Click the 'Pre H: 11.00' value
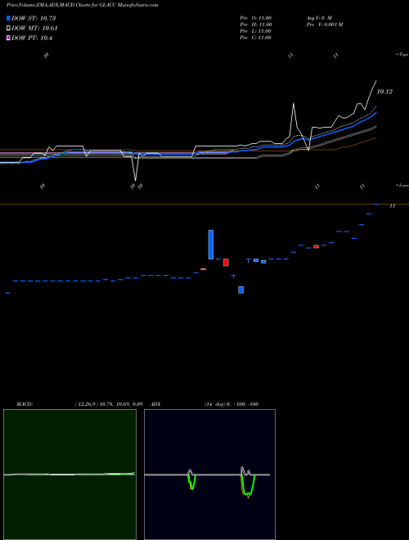409x540 pixels. pyautogui.click(x=256, y=25)
